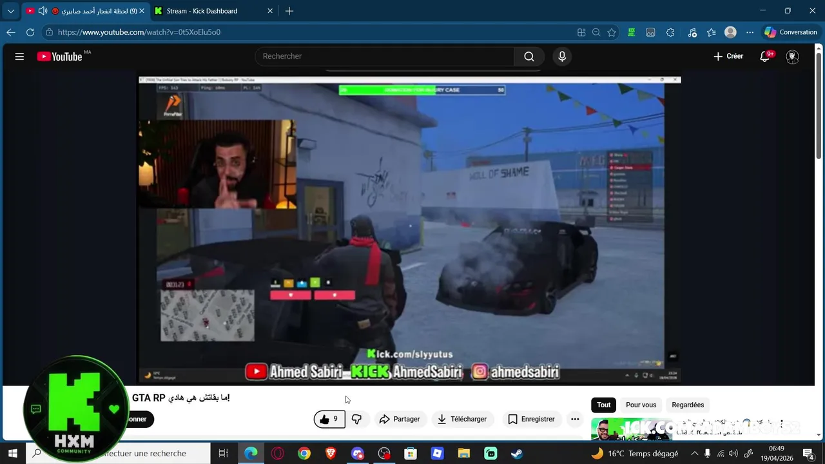
Task: Open the Edge apps icon in the address bar
Action: [x=581, y=32]
